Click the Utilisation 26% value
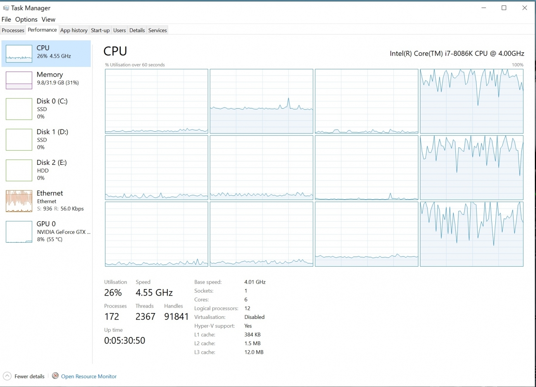The width and height of the screenshot is (536, 387). click(113, 293)
